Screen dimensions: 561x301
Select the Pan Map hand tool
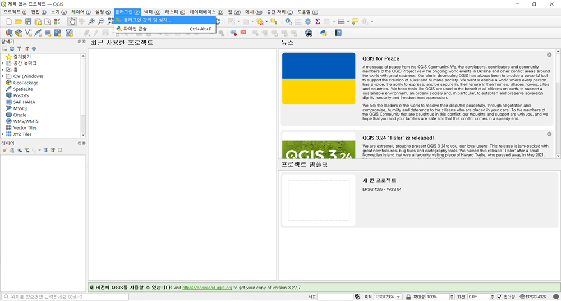click(72, 21)
